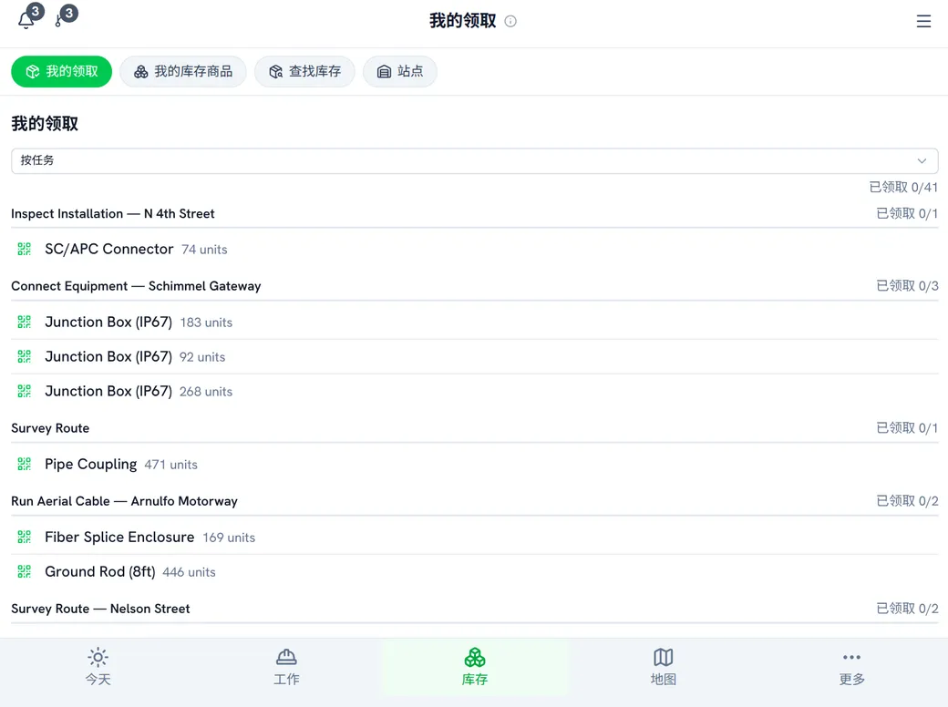Go to 库存 in bottom navigation

(475, 667)
